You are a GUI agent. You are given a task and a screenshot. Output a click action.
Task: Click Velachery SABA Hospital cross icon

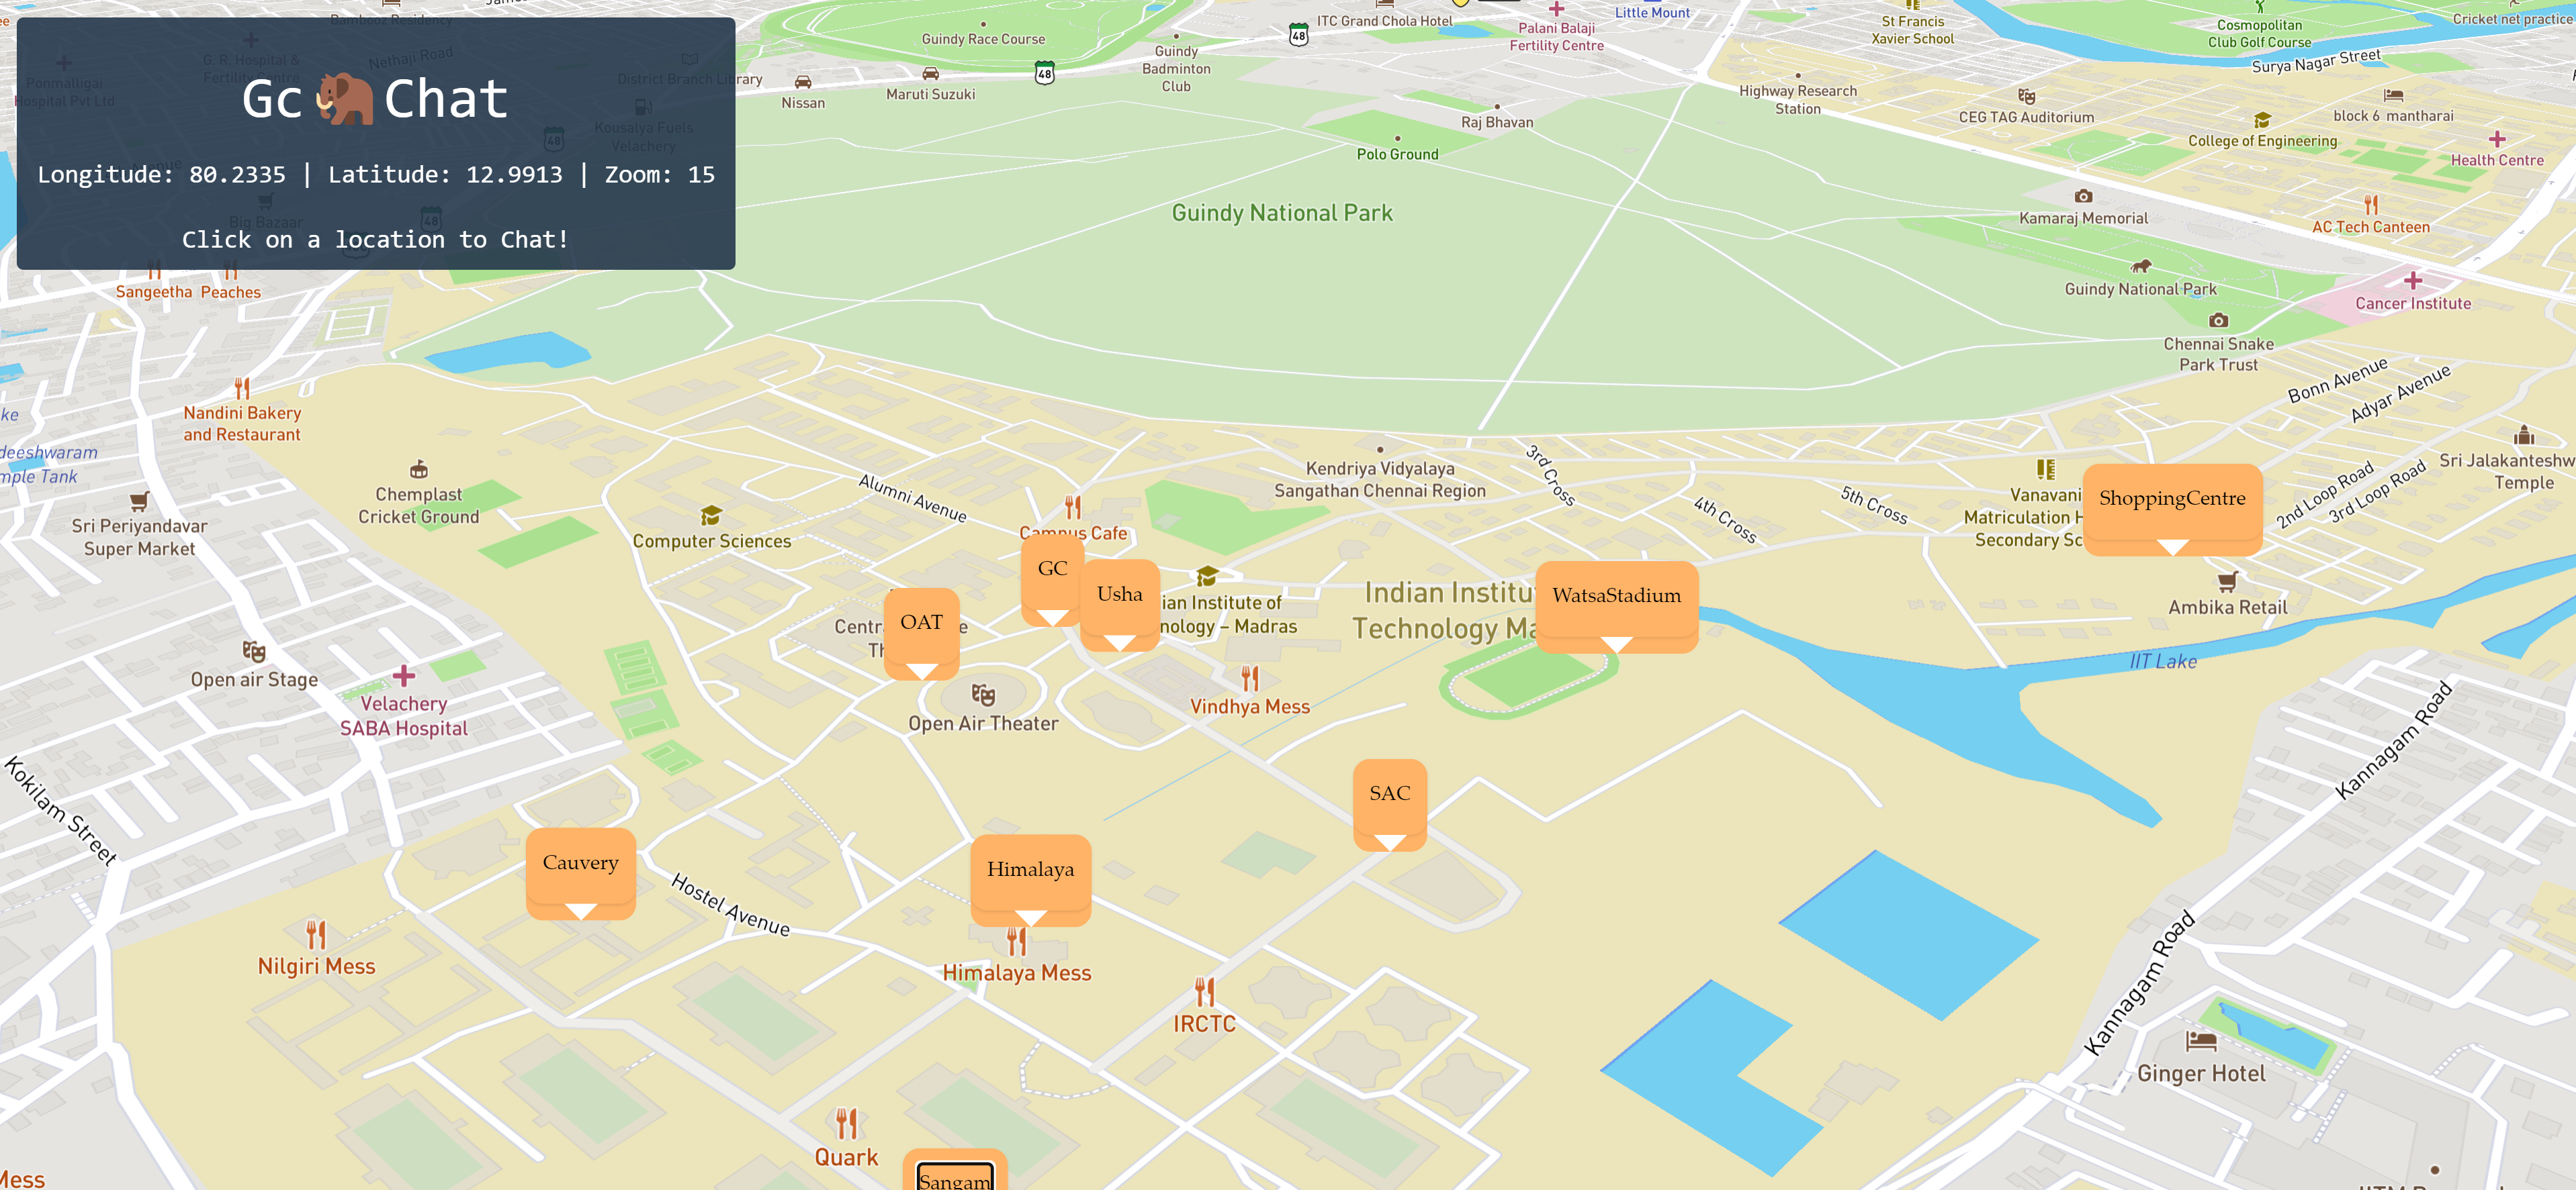(x=403, y=677)
